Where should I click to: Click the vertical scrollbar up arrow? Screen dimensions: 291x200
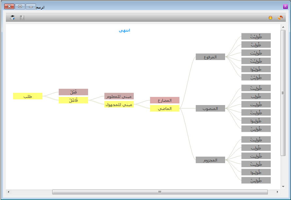point(283,27)
